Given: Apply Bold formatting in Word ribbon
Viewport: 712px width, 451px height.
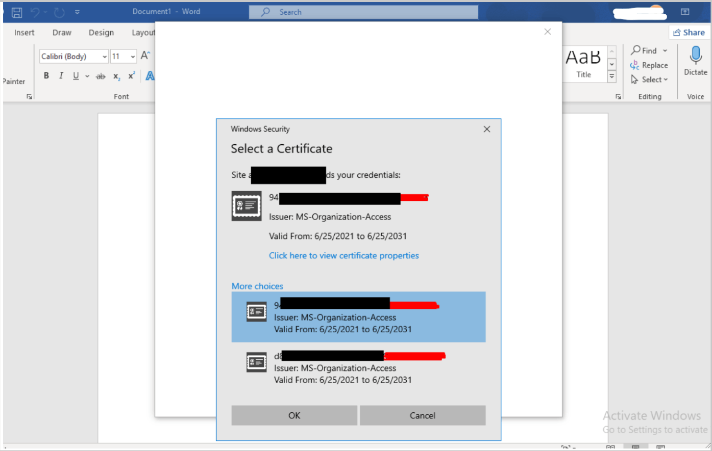Looking at the screenshot, I should coord(46,76).
